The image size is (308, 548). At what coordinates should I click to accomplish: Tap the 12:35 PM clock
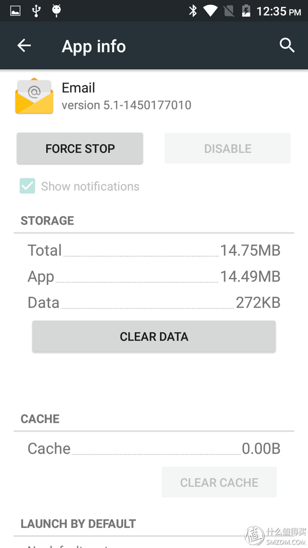[x=278, y=11]
